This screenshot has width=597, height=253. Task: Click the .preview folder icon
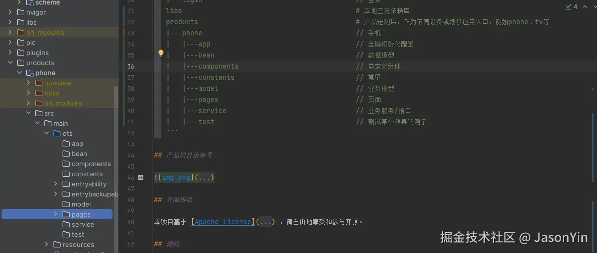point(39,83)
